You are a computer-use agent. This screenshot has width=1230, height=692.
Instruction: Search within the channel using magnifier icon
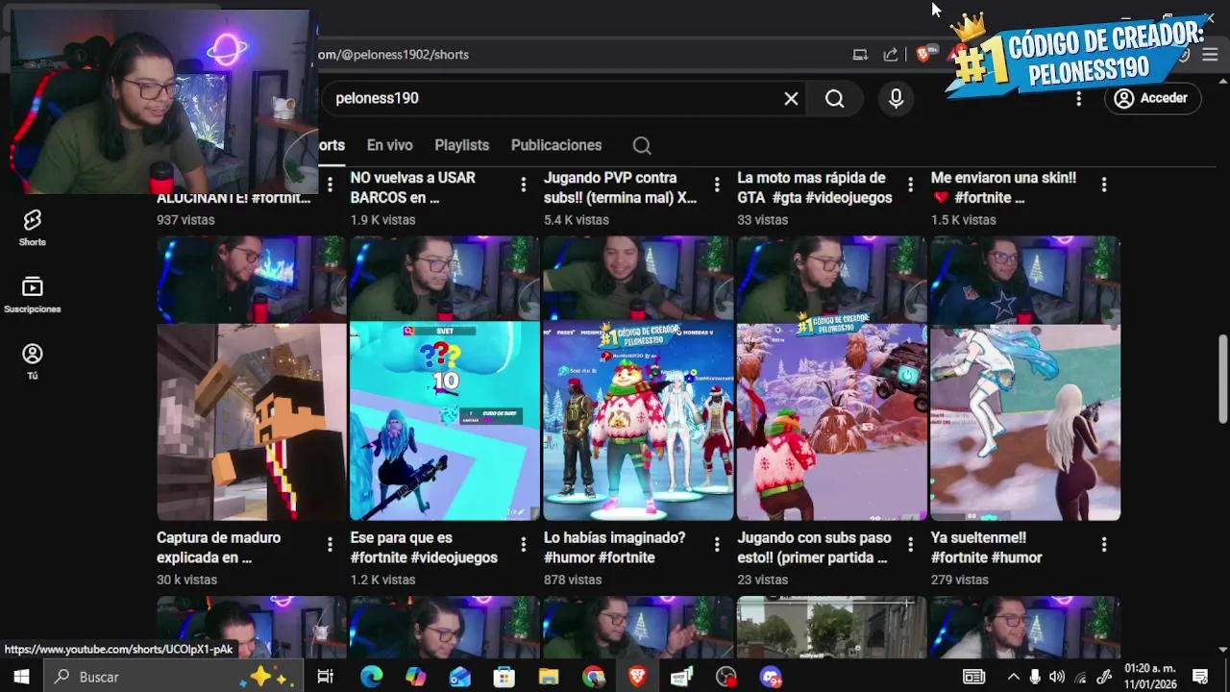642,146
